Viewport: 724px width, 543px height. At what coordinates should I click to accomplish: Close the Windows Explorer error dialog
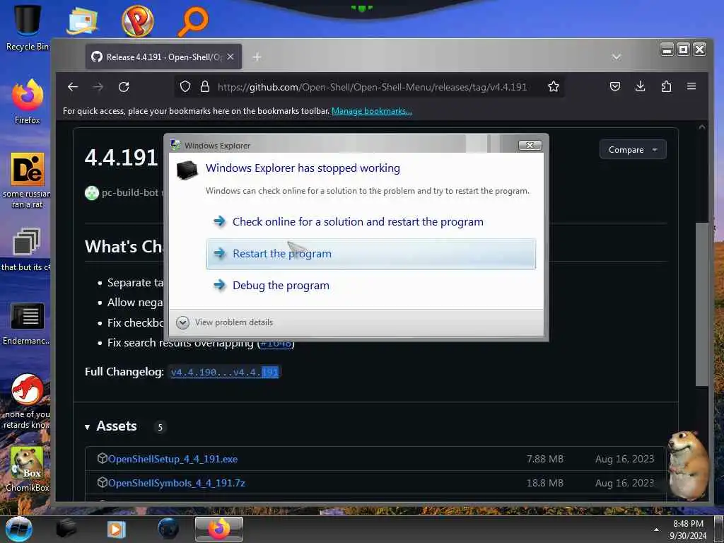(530, 146)
